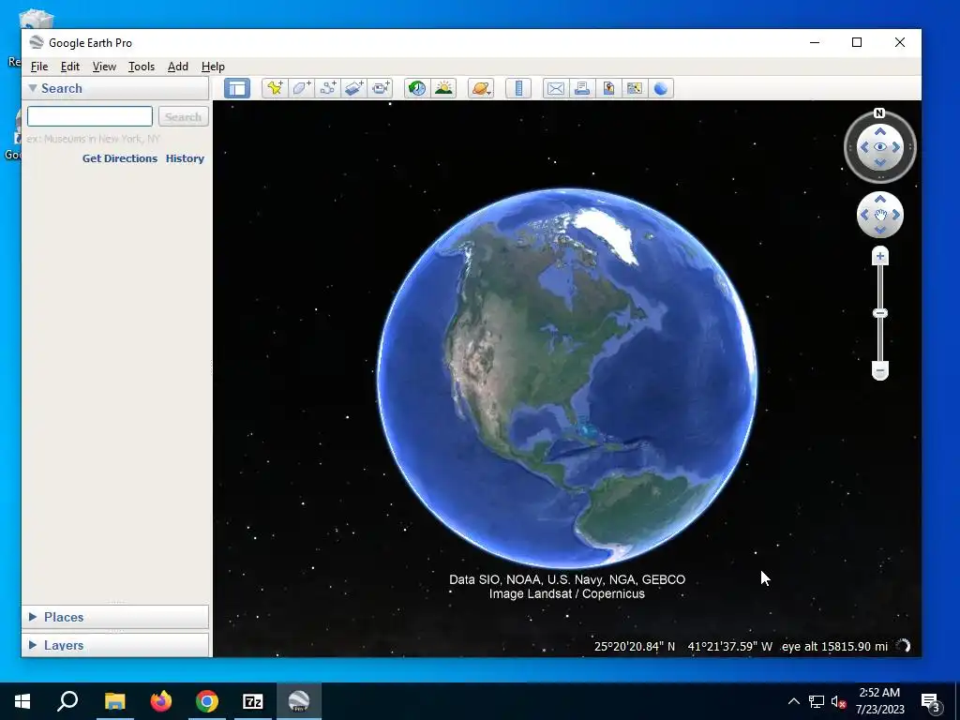Open File Explorer from the taskbar
The image size is (960, 720).
pyautogui.click(x=114, y=701)
